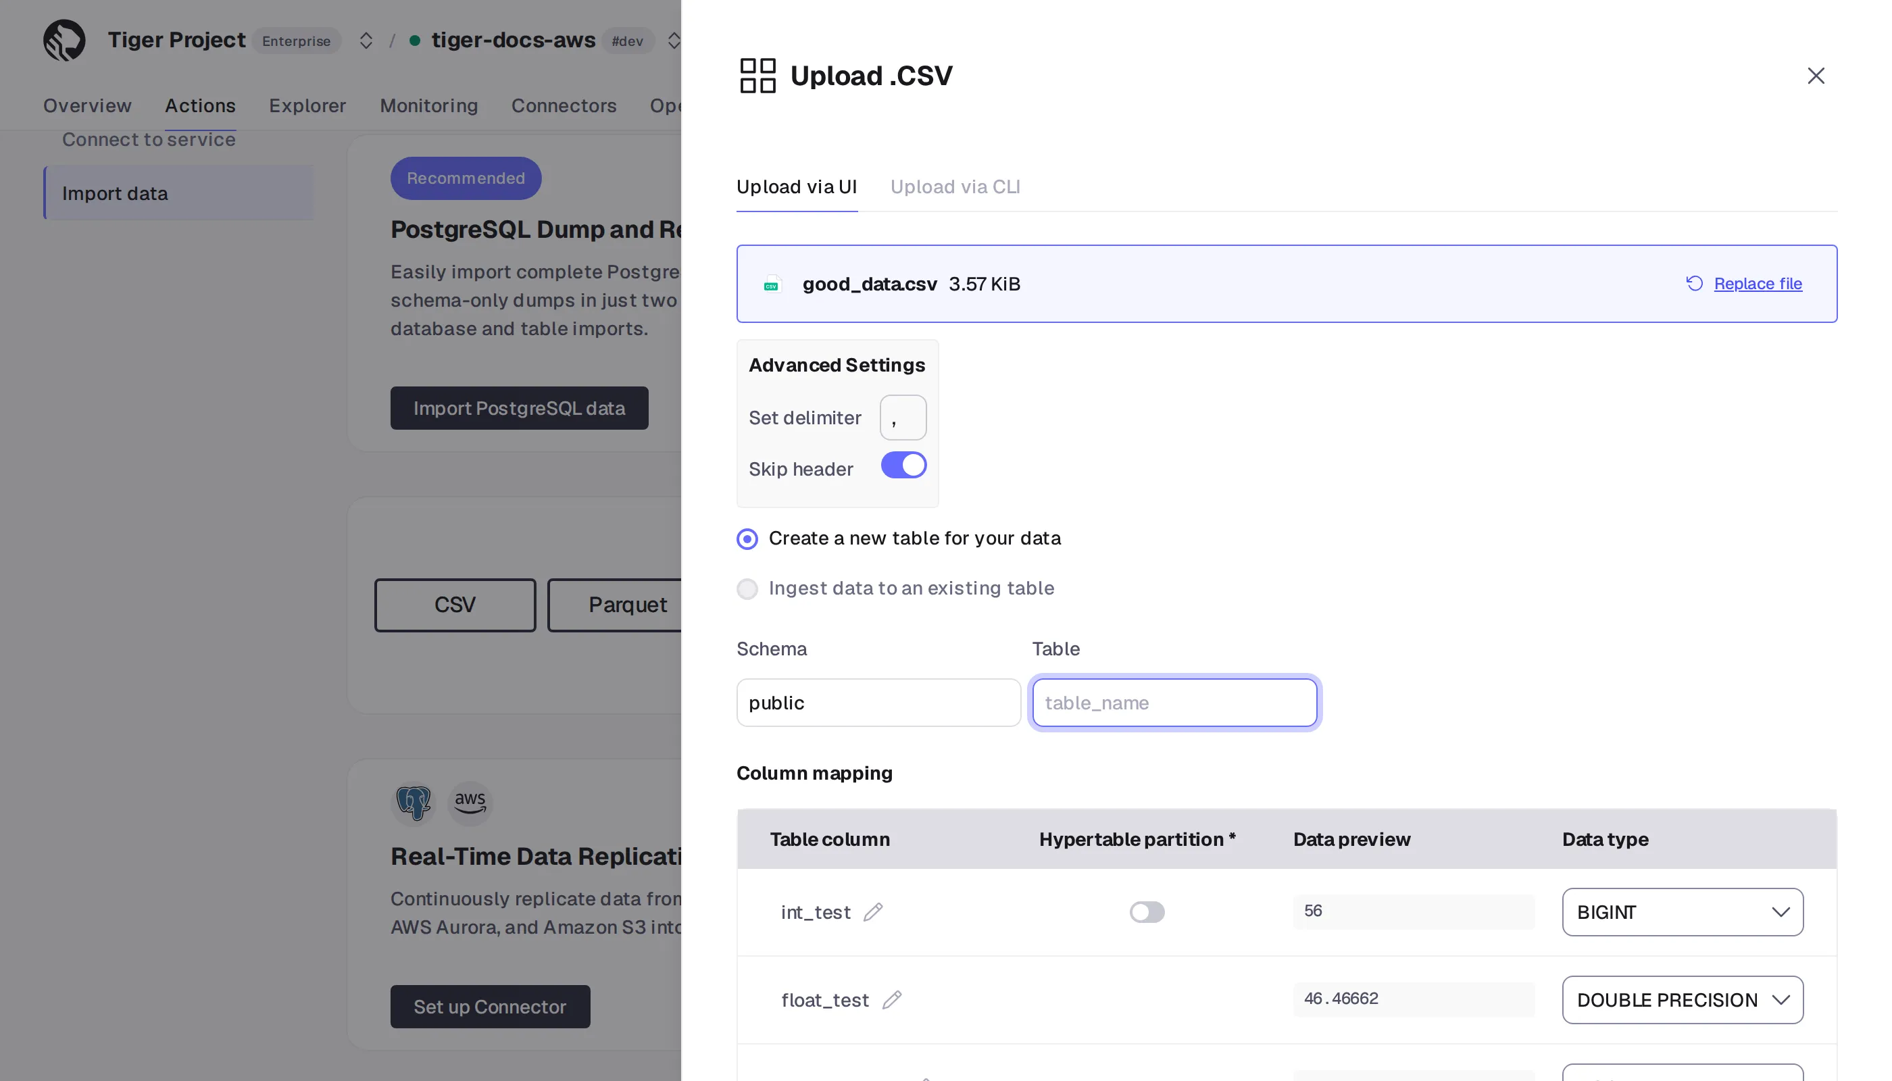Click the AWS logo icon
Image resolution: width=1892 pixels, height=1081 pixels.
coord(470,803)
